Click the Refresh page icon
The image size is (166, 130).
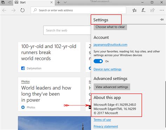(x=22, y=10)
